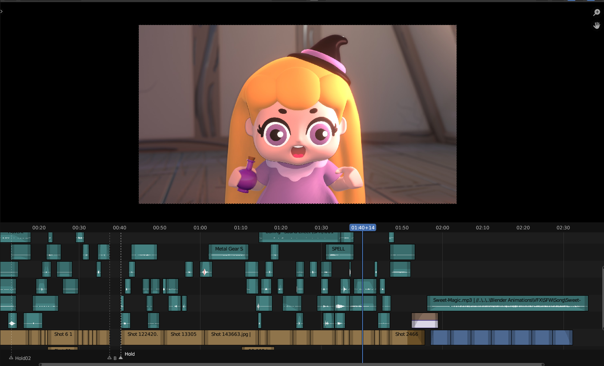Click the 02:20 mark on the time ruler
The height and width of the screenshot is (366, 604).
coord(523,228)
